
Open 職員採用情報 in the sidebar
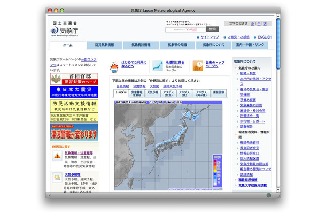click(247, 180)
